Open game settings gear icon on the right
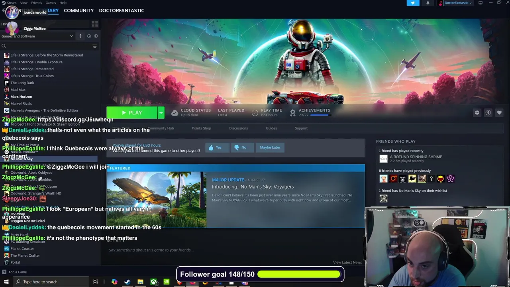The image size is (510, 287). click(x=477, y=113)
